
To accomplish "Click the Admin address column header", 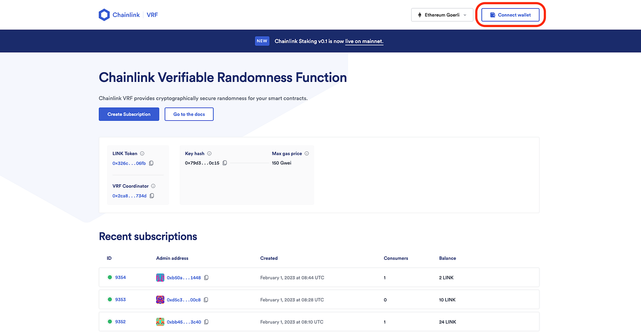I will pos(172,258).
